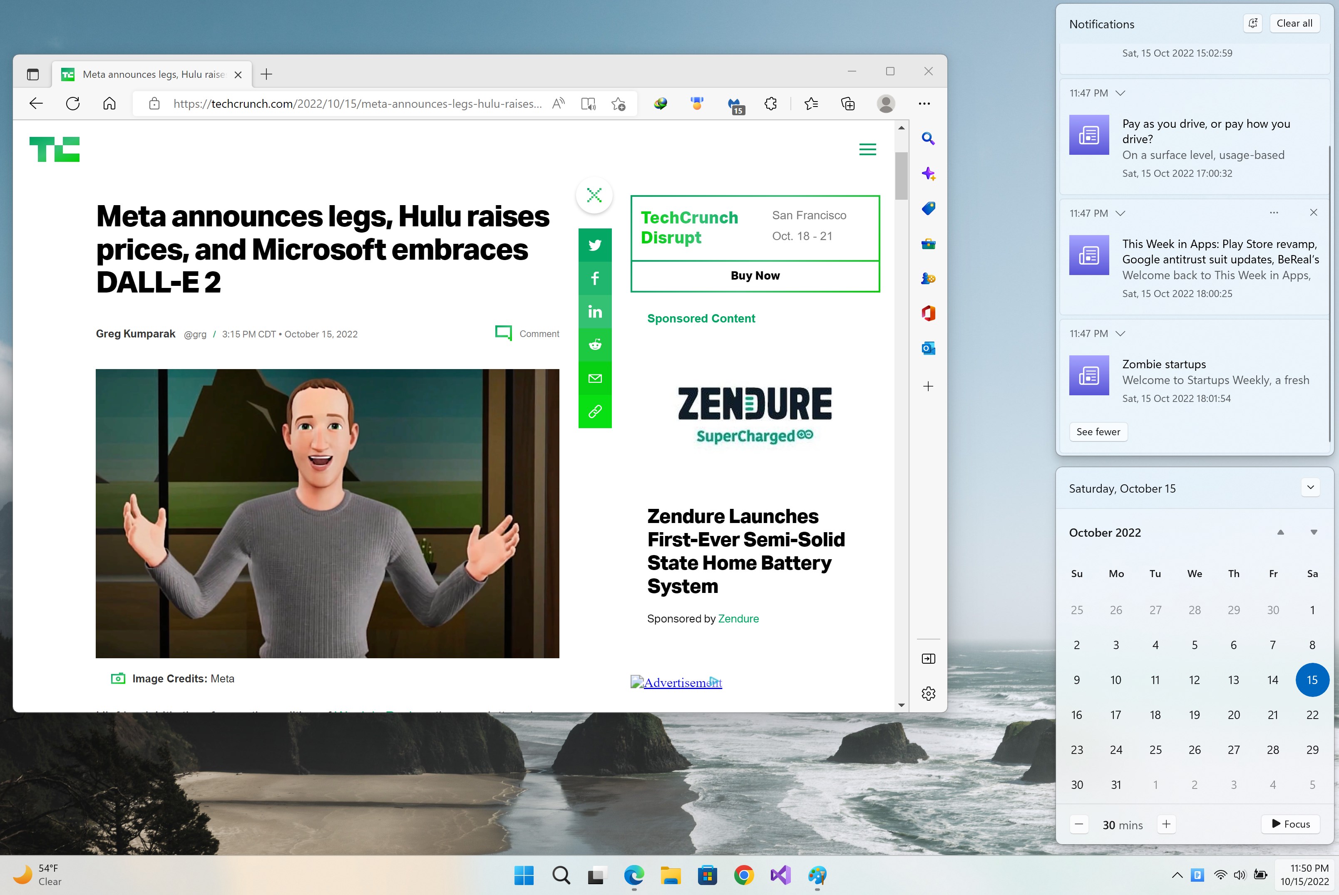Open Edge sidebar Search icon
Image resolution: width=1339 pixels, height=895 pixels.
(x=928, y=139)
